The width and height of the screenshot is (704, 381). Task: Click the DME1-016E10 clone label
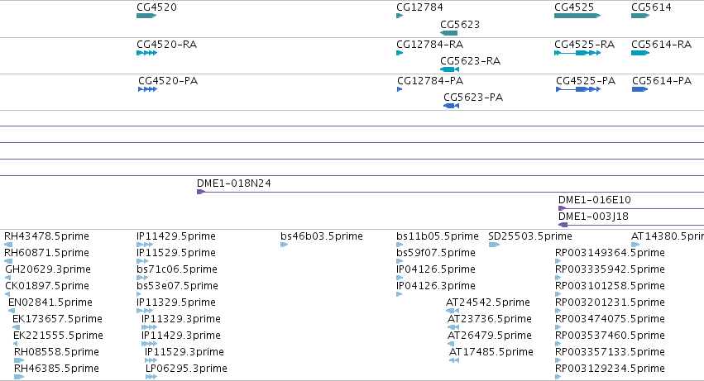(x=595, y=200)
